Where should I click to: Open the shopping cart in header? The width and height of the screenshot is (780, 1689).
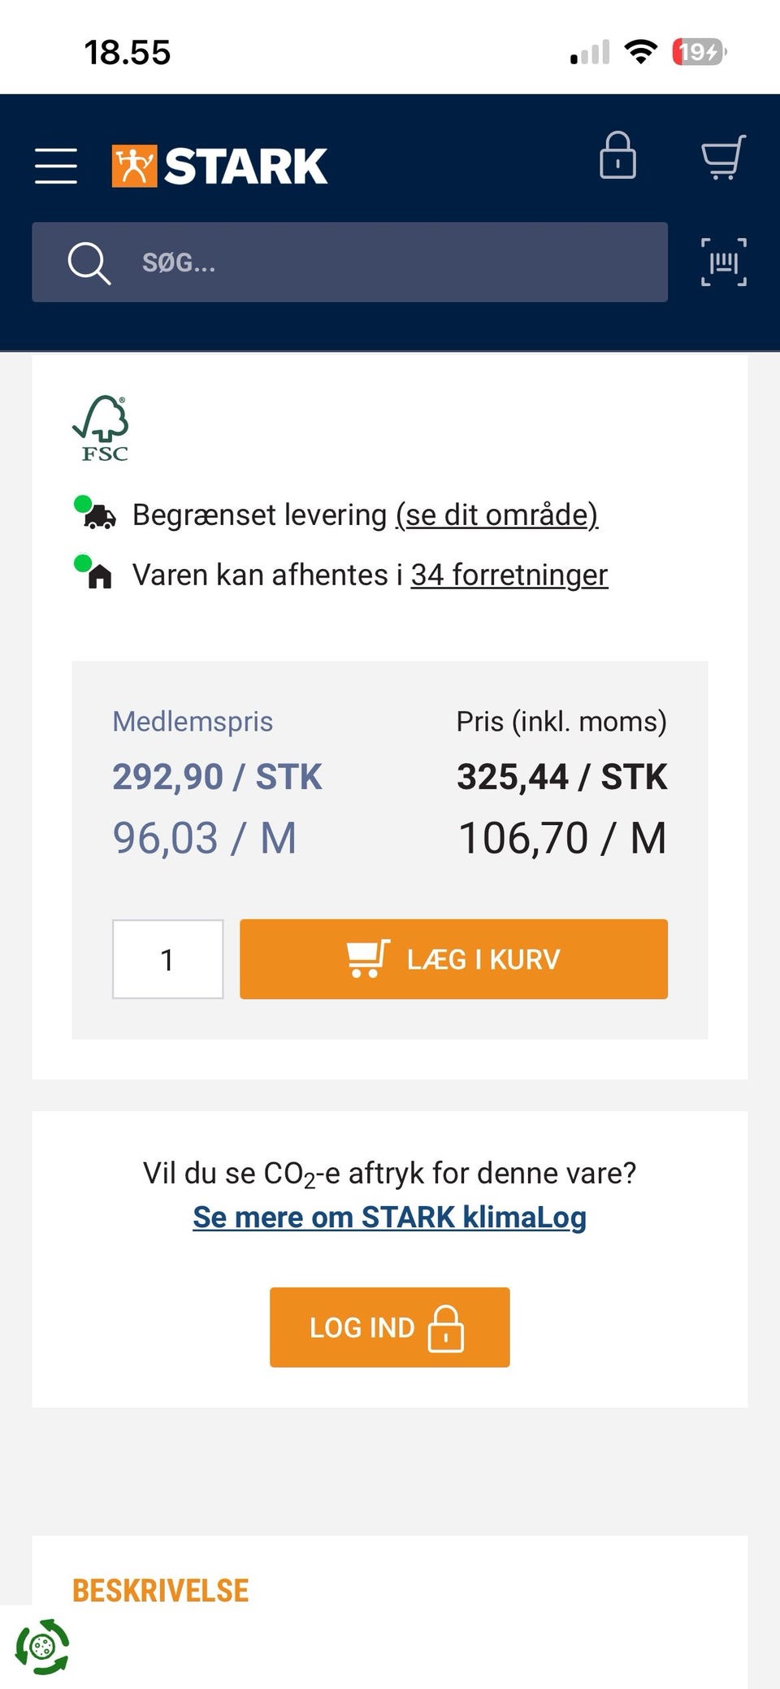723,157
